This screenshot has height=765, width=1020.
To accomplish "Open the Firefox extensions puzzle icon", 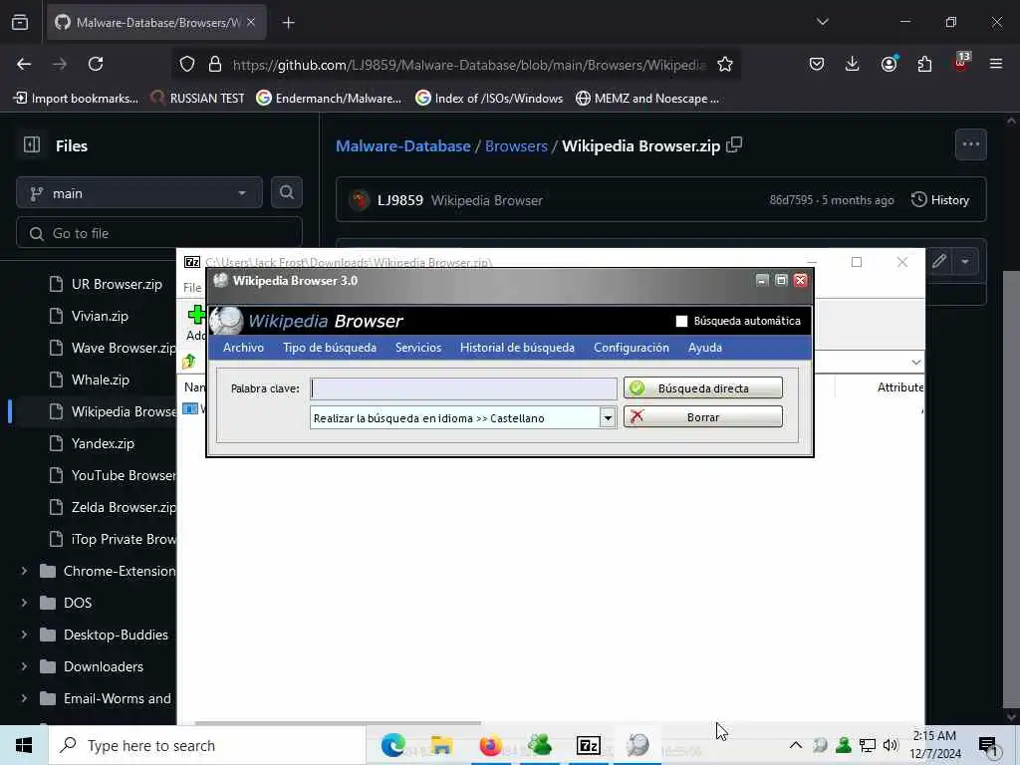I will coord(924,64).
